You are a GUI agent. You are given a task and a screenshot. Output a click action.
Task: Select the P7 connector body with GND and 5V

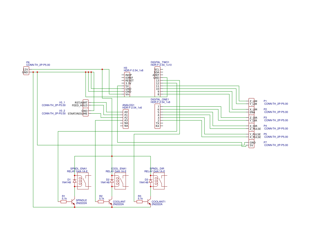(251, 144)
